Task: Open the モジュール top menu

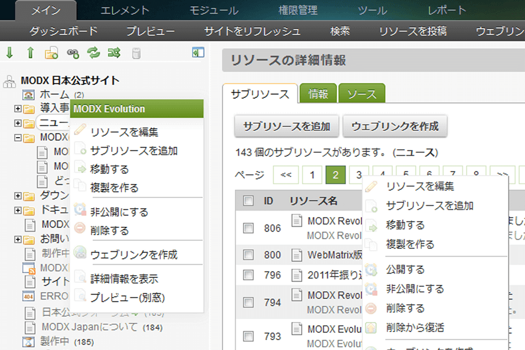Action: (214, 11)
